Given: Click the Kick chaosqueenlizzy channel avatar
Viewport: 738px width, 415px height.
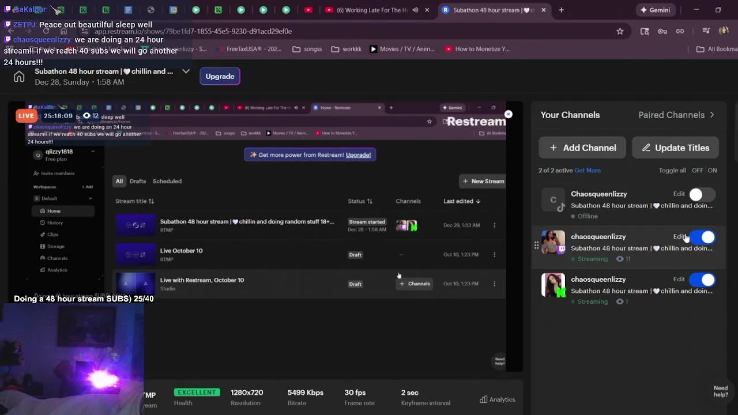Looking at the screenshot, I should click(x=553, y=285).
